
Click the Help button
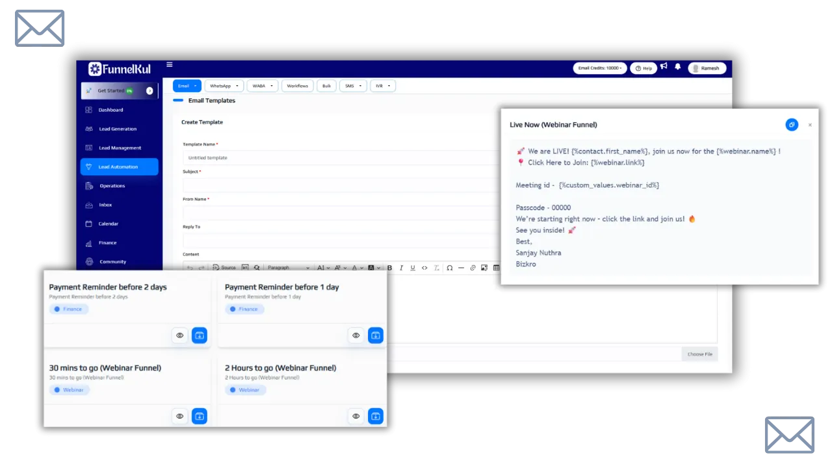point(643,68)
